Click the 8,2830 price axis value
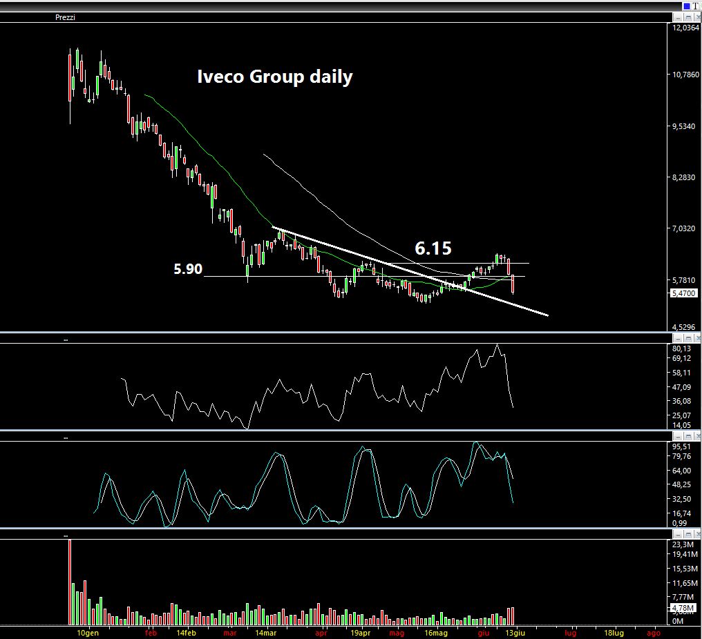Screen dimensions: 702x639 (683, 177)
